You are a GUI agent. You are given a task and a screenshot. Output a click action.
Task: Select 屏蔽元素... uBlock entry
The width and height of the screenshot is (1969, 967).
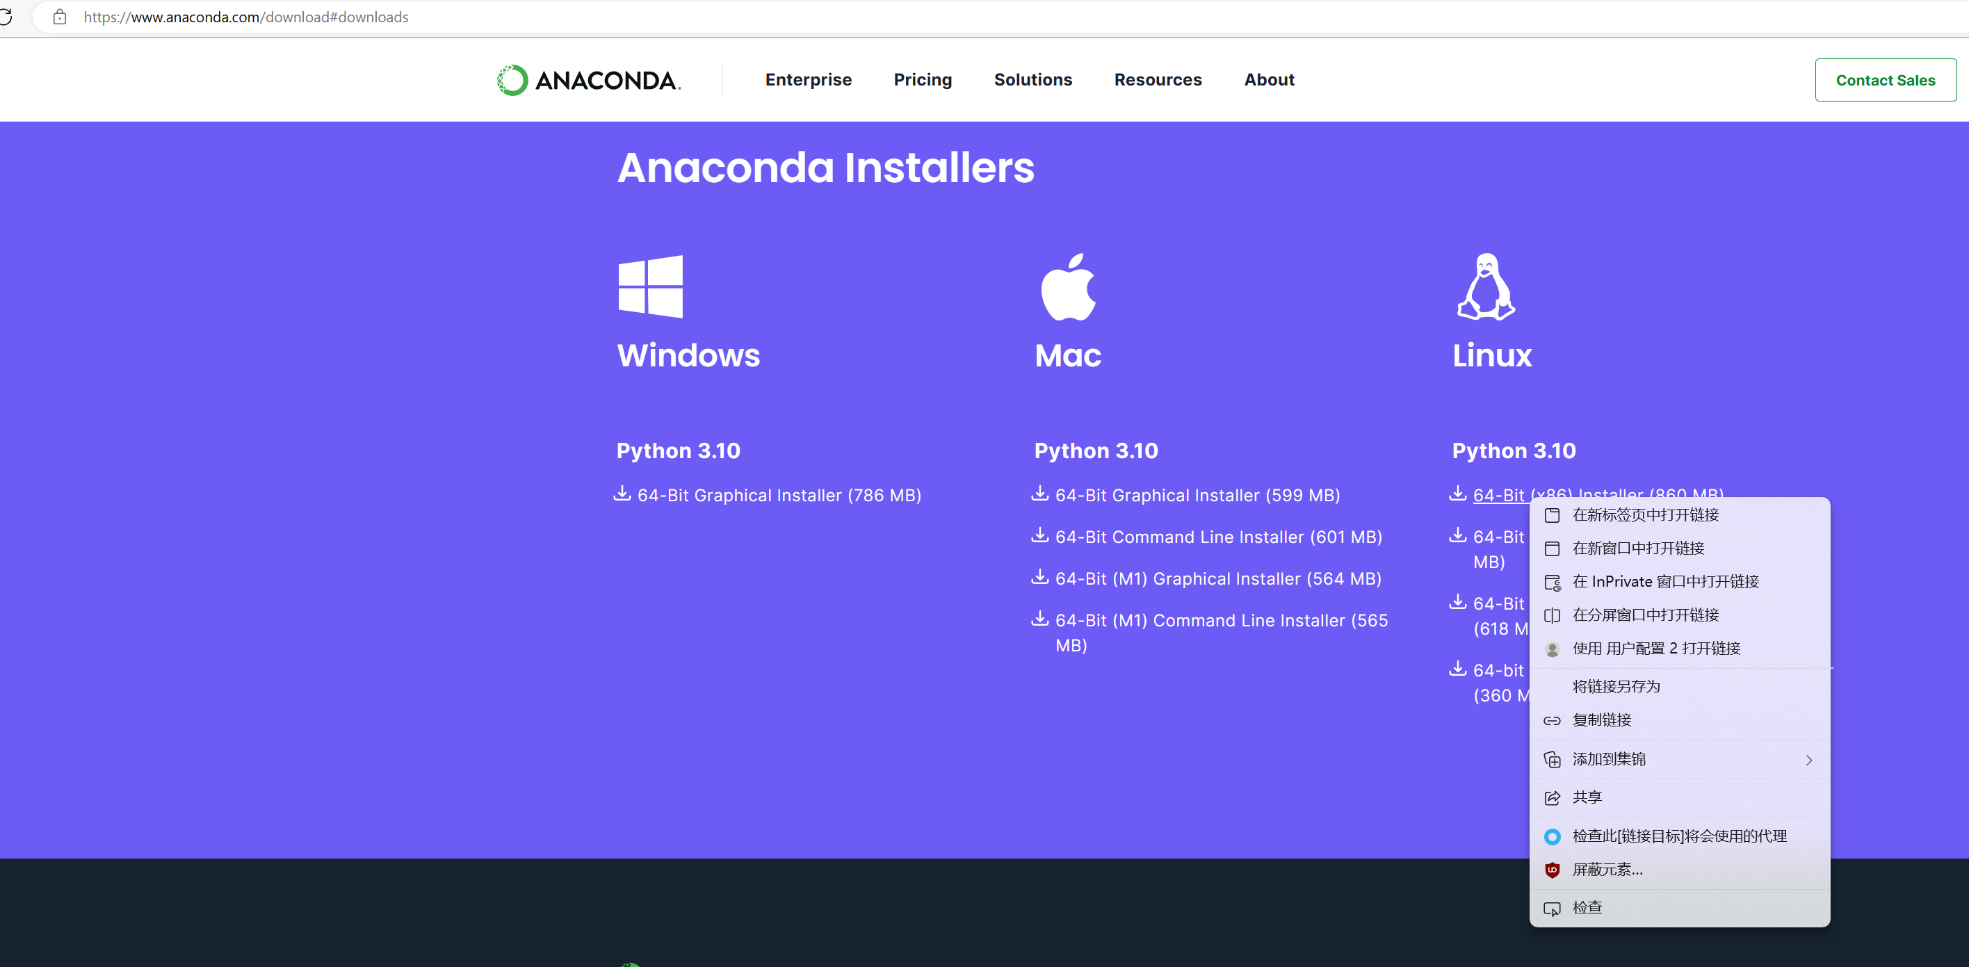(1679, 870)
